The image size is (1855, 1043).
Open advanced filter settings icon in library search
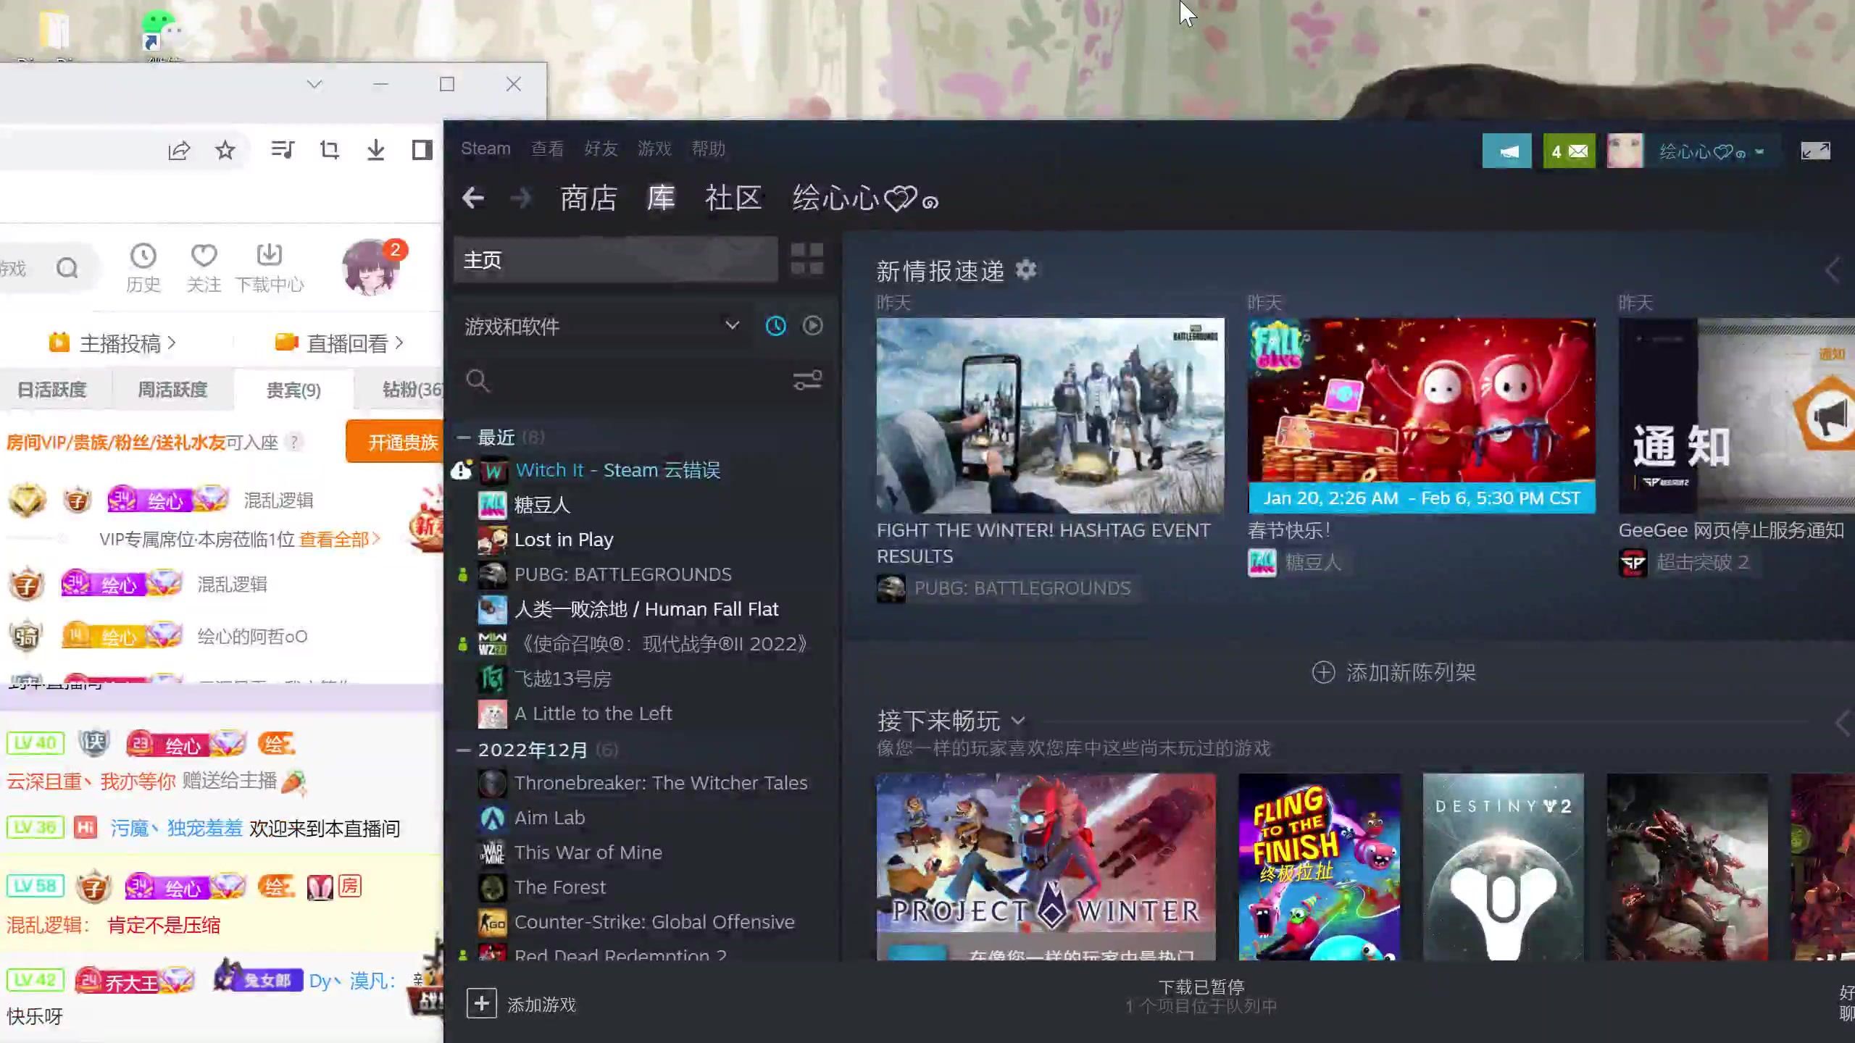tap(807, 380)
